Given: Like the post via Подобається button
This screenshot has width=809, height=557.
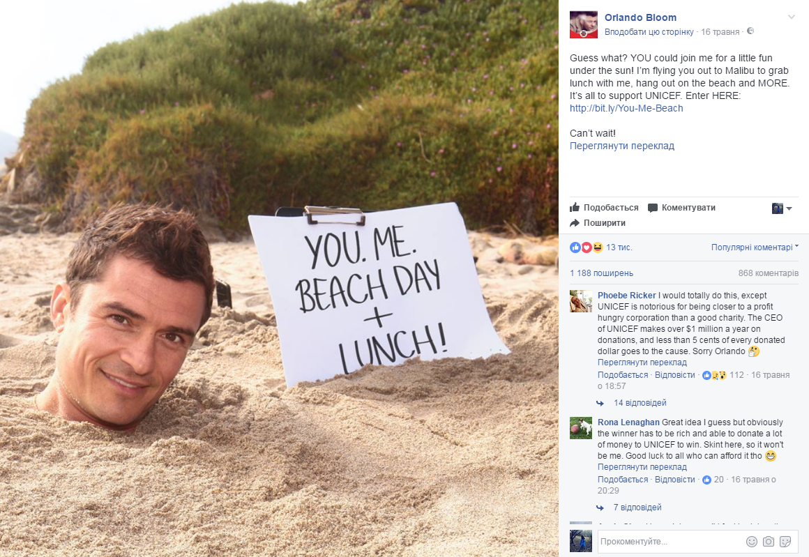Looking at the screenshot, I should coord(604,207).
